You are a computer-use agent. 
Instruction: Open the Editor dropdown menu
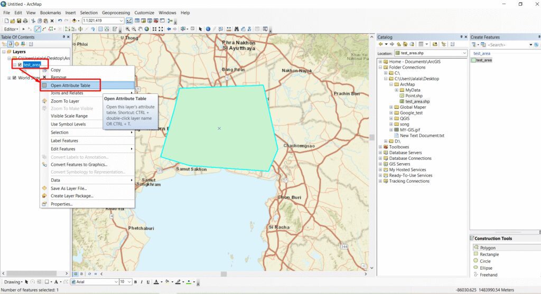(x=11, y=29)
